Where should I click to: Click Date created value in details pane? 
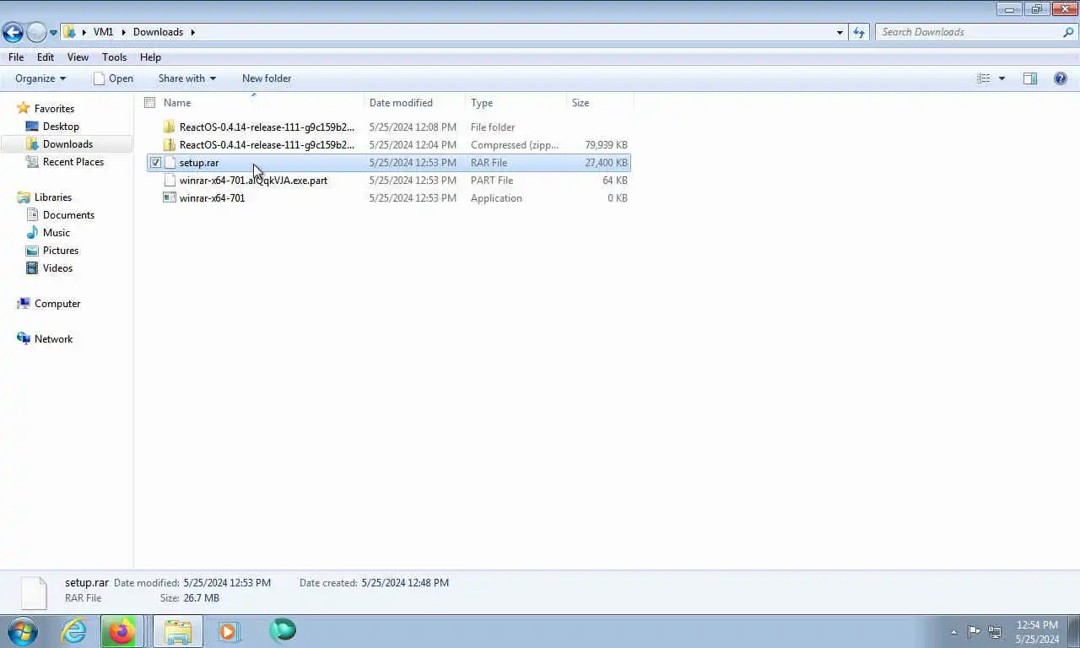(x=405, y=583)
